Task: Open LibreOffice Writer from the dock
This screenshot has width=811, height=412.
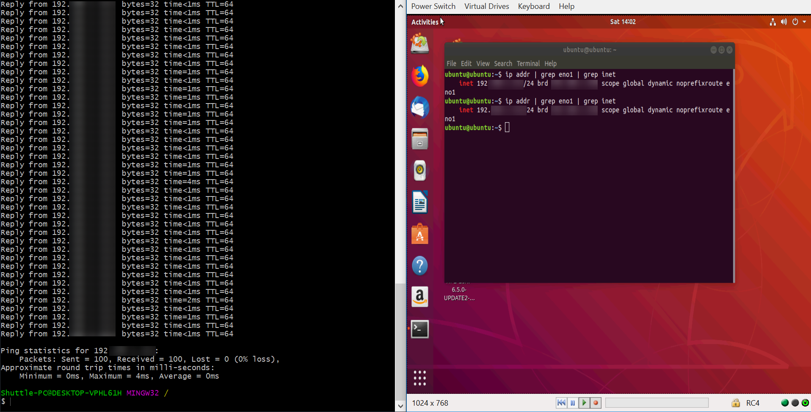Action: 419,202
